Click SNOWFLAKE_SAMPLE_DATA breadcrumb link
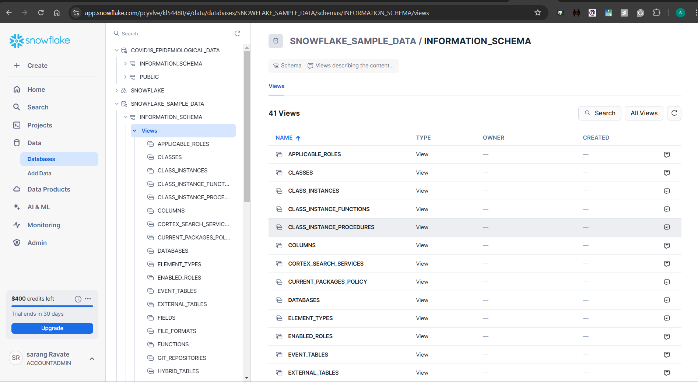The height and width of the screenshot is (382, 698). [353, 41]
